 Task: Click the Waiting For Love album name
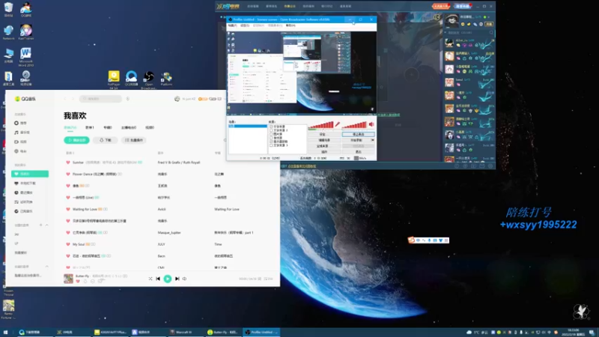227,209
